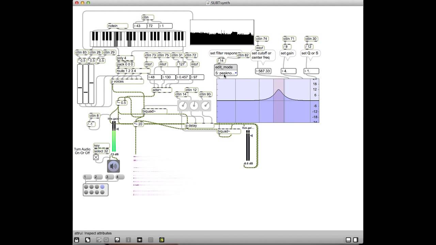The height and width of the screenshot is (245, 436).
Task: Click the message button labeled 3
Action: coord(109,177)
